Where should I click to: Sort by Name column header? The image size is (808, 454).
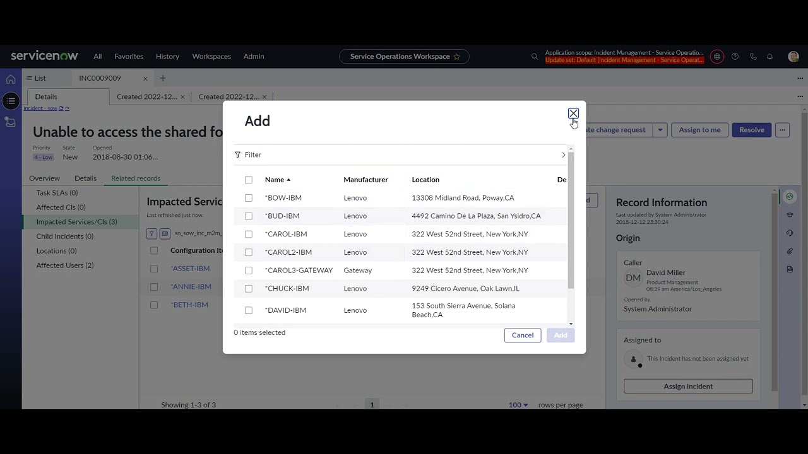pyautogui.click(x=278, y=180)
